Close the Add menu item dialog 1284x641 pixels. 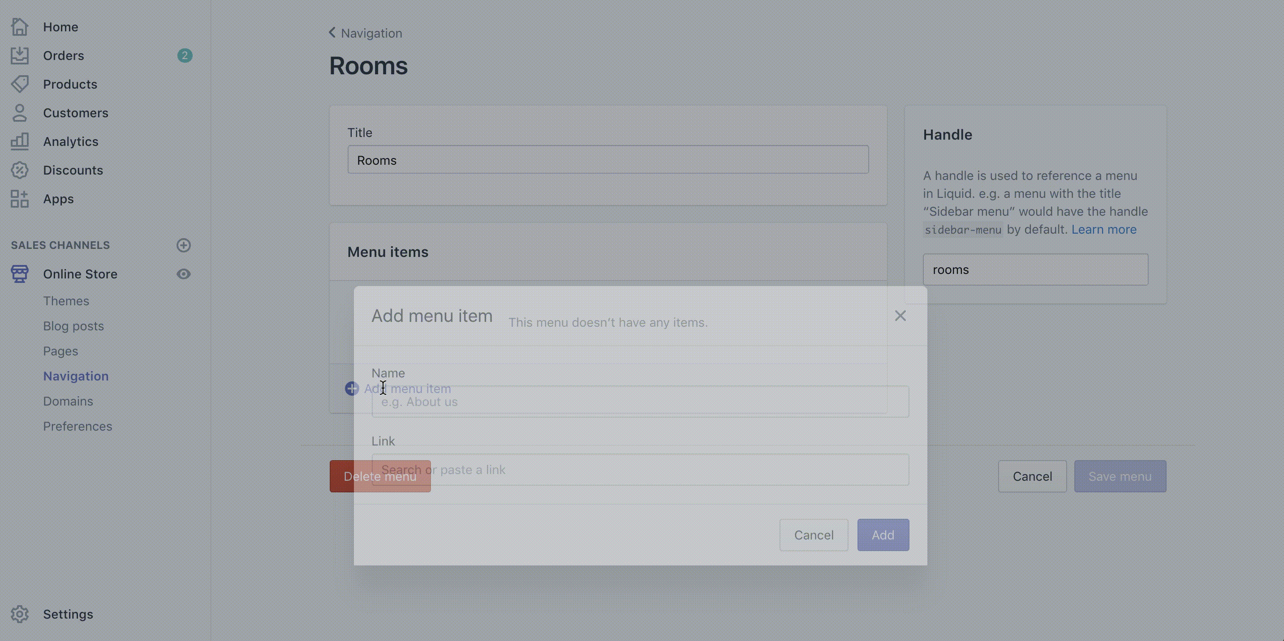click(x=900, y=316)
